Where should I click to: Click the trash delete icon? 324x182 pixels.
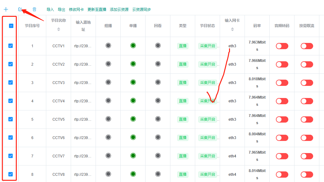34,10
